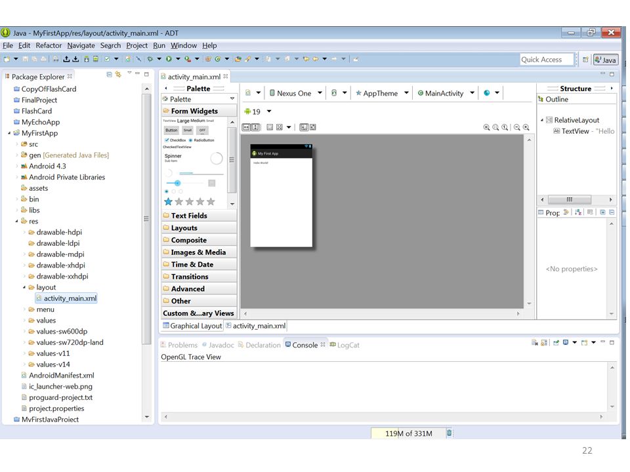Open the Custom & Library Views category
Viewport: 630px width, 472px height.
pos(199,313)
